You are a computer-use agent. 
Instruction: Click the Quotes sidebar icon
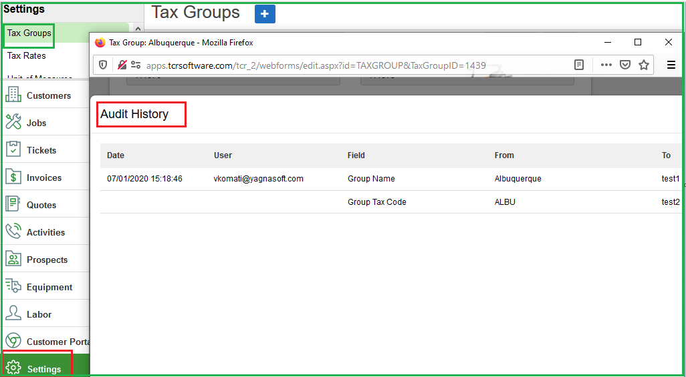pos(13,205)
